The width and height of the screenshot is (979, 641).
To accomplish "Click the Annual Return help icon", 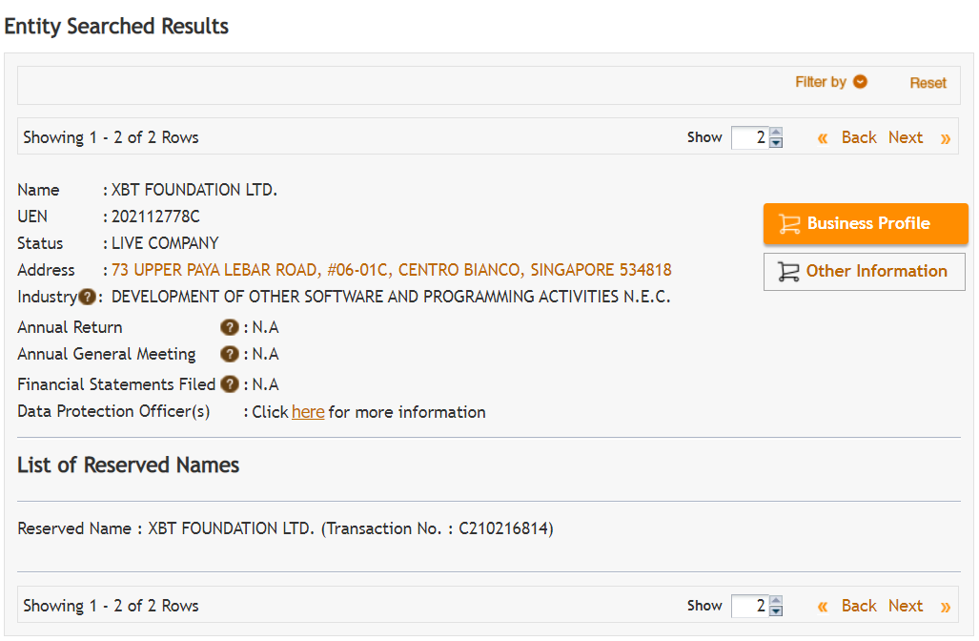I will tap(230, 327).
